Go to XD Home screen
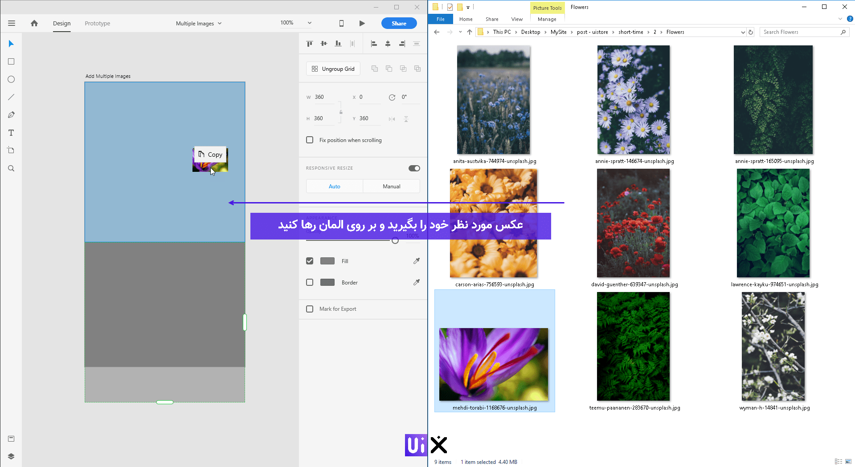 tap(34, 23)
